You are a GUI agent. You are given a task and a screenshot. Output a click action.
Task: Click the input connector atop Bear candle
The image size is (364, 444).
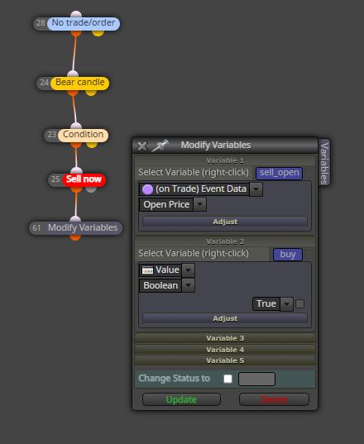73,74
